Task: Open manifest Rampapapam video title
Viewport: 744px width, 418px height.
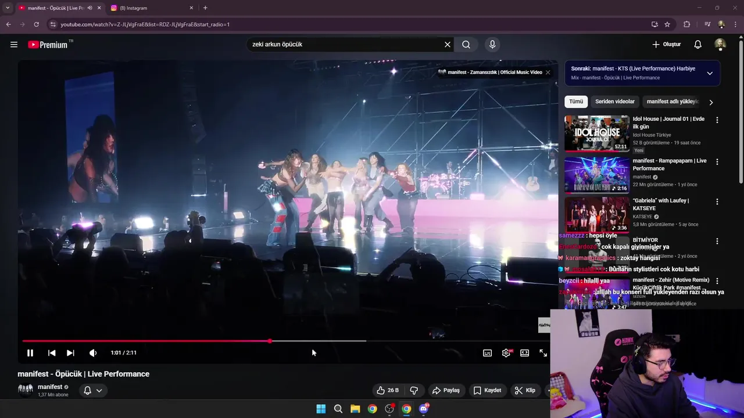Action: tap(670, 165)
